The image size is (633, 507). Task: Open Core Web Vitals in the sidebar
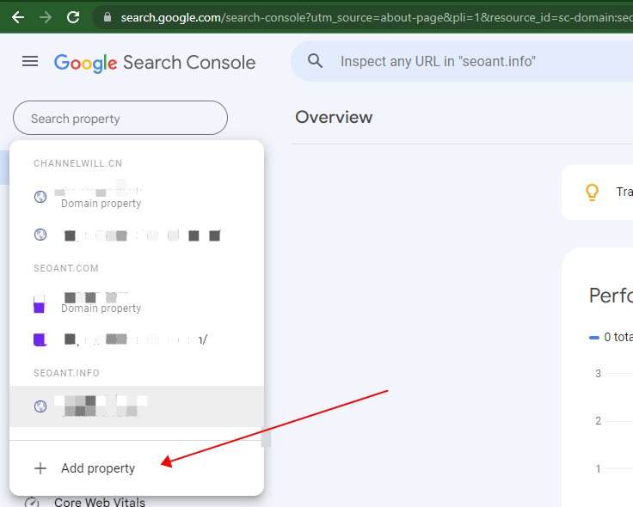pyautogui.click(x=99, y=502)
